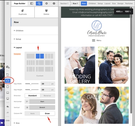Click the Delete row button
The width and height of the screenshot is (135, 126).
[x=46, y=12]
